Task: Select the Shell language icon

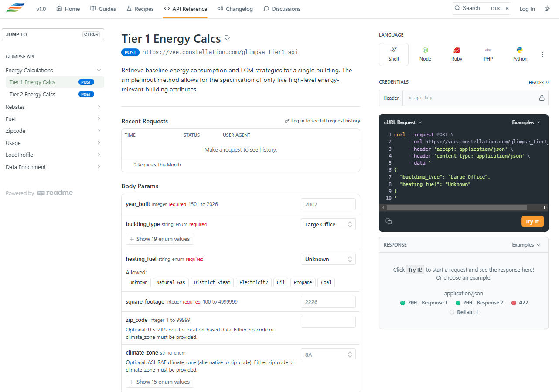Action: [x=394, y=54]
